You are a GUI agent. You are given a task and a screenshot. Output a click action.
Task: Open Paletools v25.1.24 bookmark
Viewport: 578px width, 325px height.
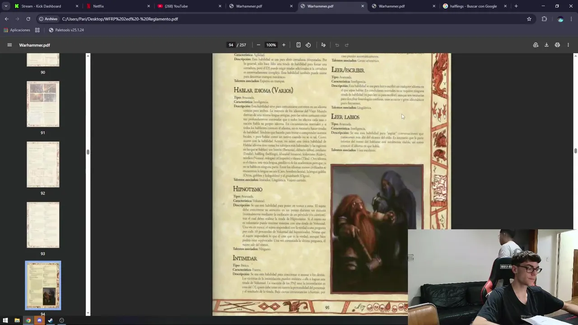[x=66, y=30]
